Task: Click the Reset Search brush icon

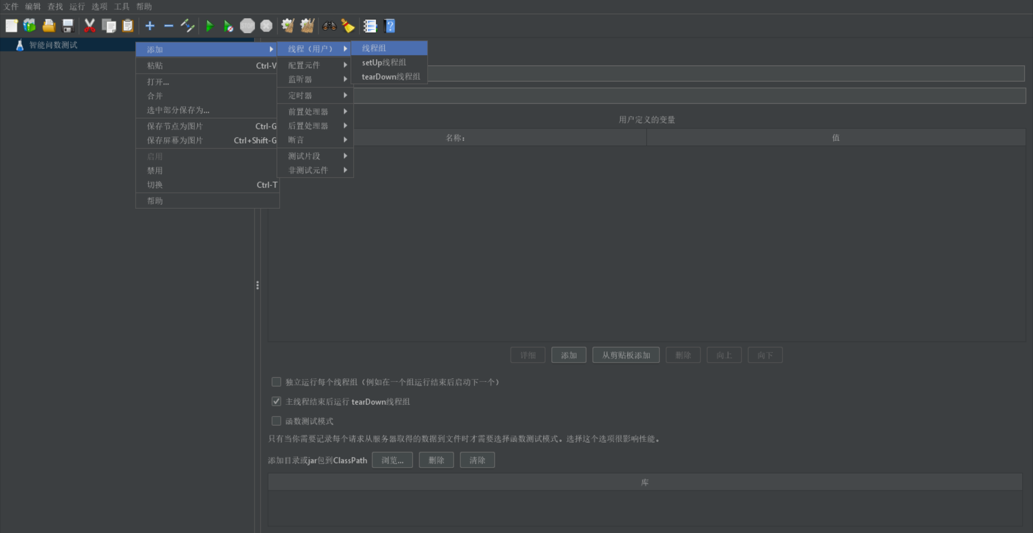Action: tap(348, 26)
